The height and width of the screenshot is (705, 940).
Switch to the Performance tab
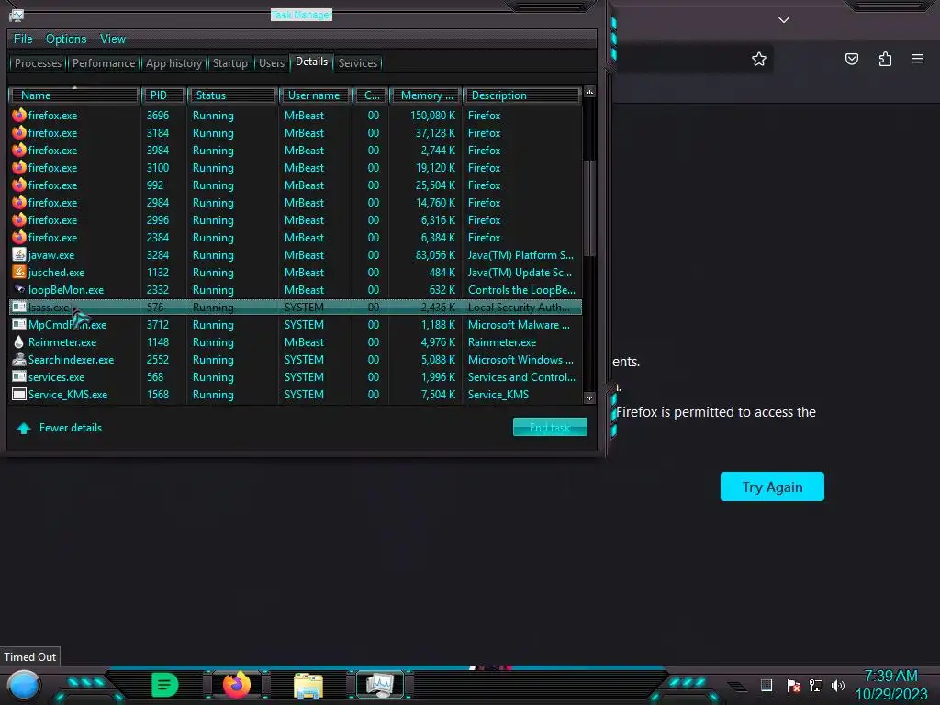104,63
